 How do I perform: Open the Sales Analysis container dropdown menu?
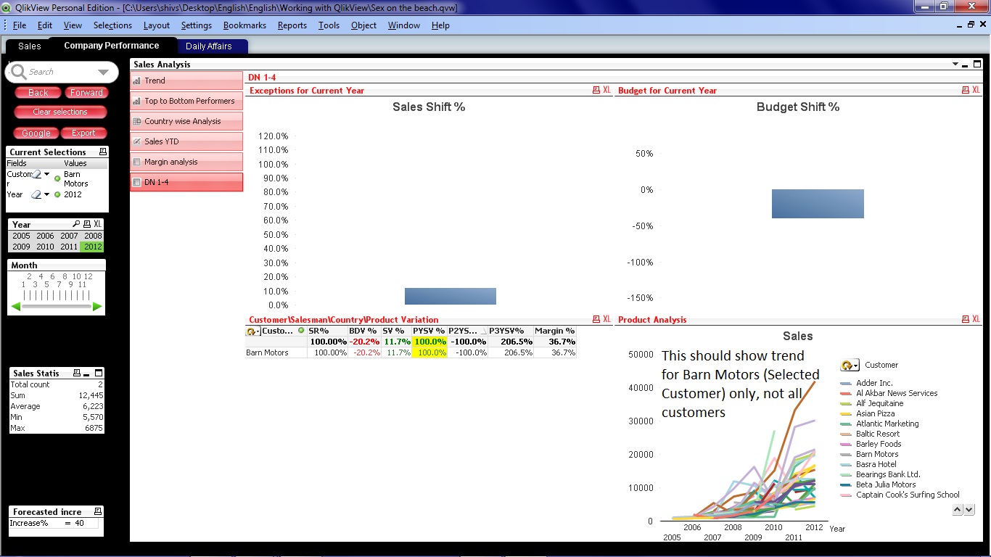[x=955, y=65]
